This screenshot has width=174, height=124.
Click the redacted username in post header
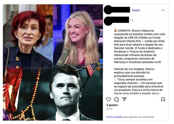pos(121,10)
